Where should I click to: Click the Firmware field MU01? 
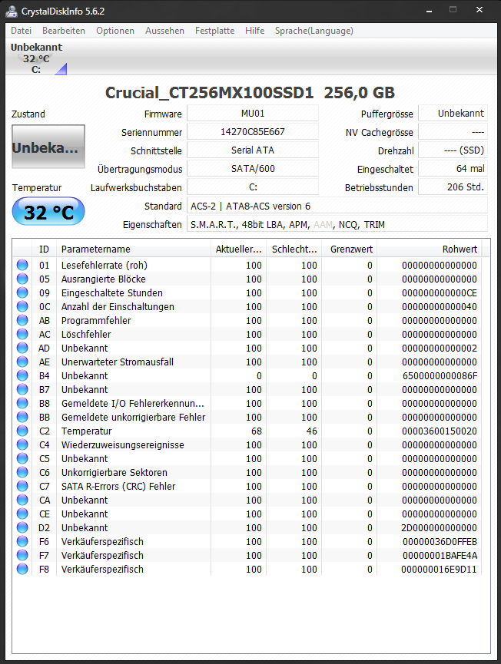click(253, 114)
